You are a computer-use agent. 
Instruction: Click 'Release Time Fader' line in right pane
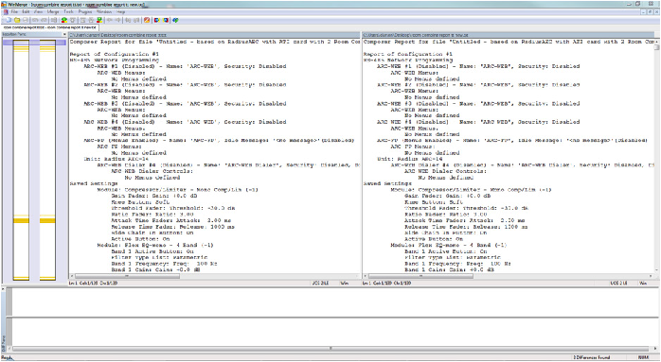466,227
